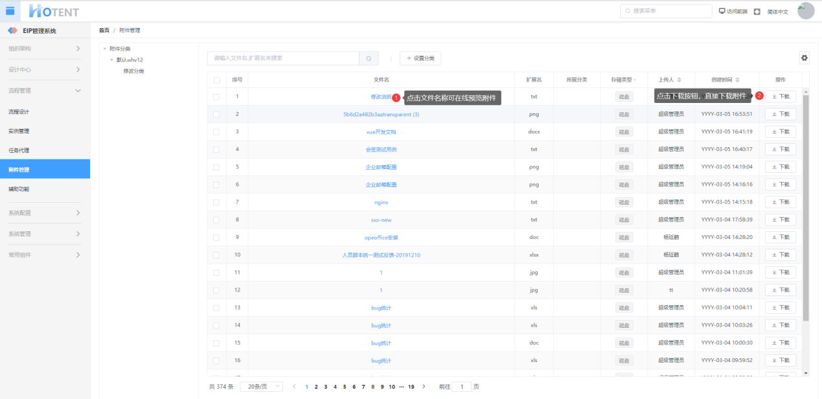Screen dimensions: 822x399
Task: Click the search magnifier button beside file search
Action: tap(369, 58)
